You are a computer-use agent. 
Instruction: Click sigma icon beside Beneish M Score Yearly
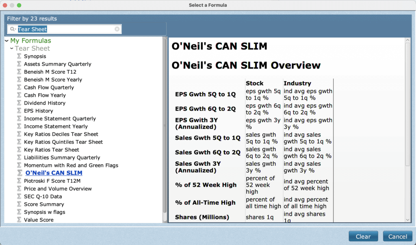(x=19, y=79)
